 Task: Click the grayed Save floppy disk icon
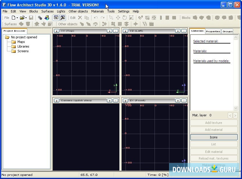click(x=31, y=18)
